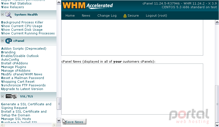
Task: Click the cPanel section heading text
Action: [19, 41]
